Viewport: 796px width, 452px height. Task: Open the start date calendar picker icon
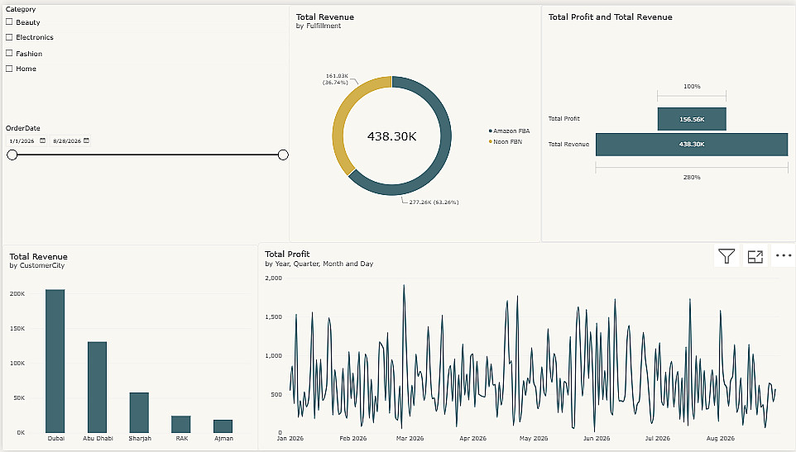[43, 140]
